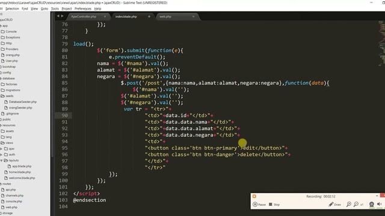385x216 pixels.
Task: Close the AjaxController.php tab
Action: click(105, 17)
